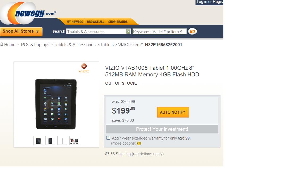Click the orange GO search button
306x191 pixels.
(x=193, y=31)
